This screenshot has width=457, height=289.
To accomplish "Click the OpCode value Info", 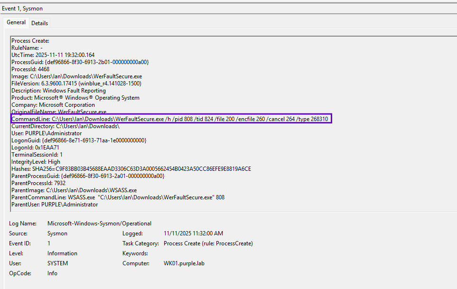I will [52, 273].
